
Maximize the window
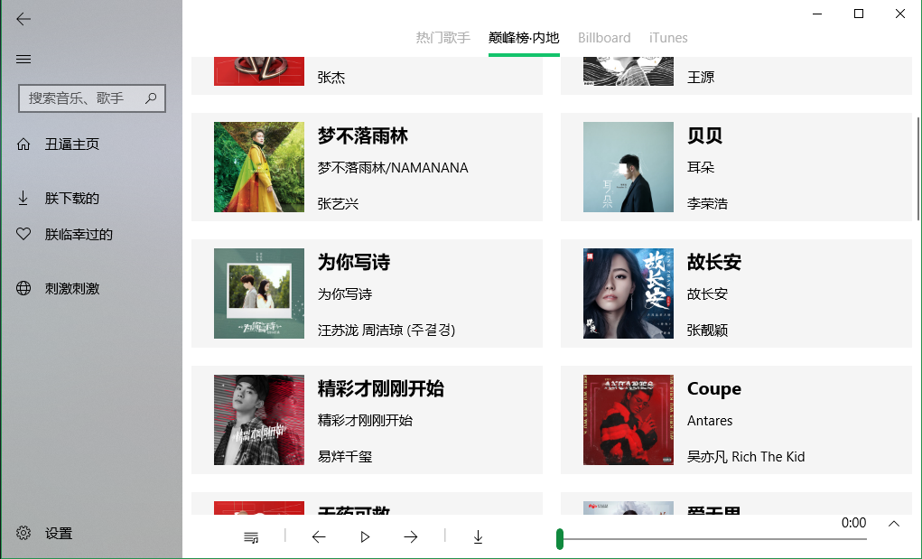pyautogui.click(x=859, y=14)
